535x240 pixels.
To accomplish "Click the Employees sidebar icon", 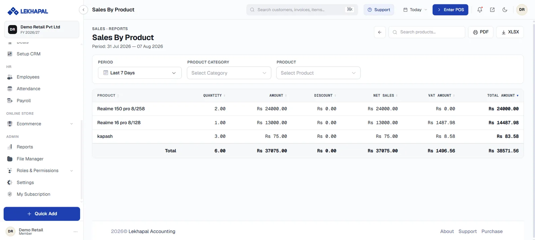I will pyautogui.click(x=10, y=77).
